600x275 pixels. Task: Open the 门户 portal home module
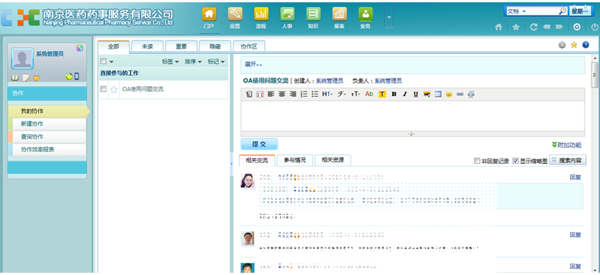point(208,18)
